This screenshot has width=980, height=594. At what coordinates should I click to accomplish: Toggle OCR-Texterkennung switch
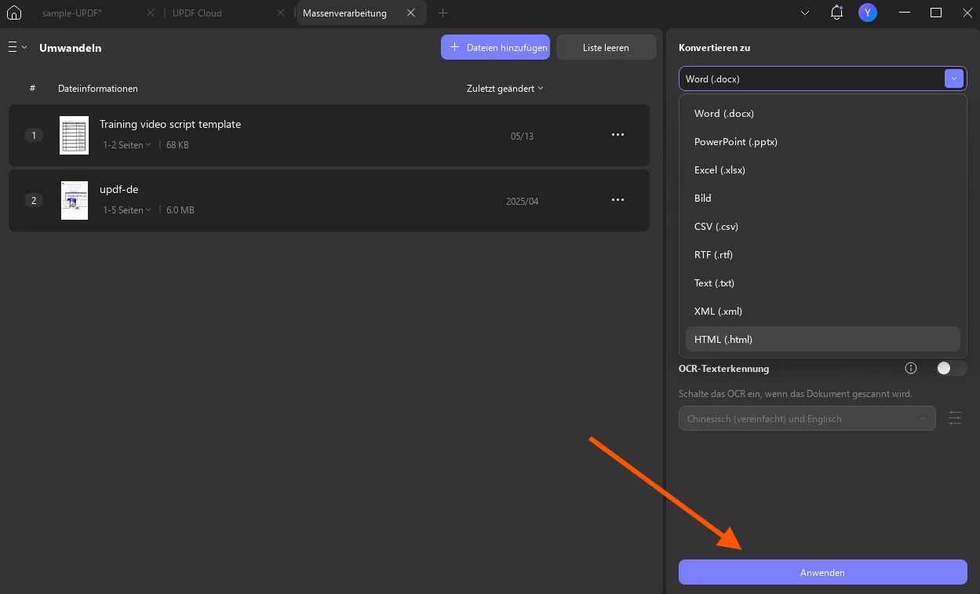950,368
